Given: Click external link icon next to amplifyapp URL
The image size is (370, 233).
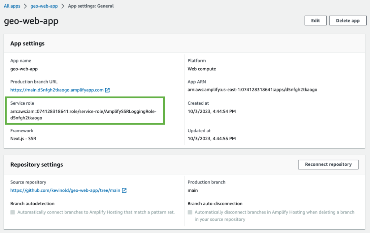Looking at the screenshot, I should (x=107, y=90).
